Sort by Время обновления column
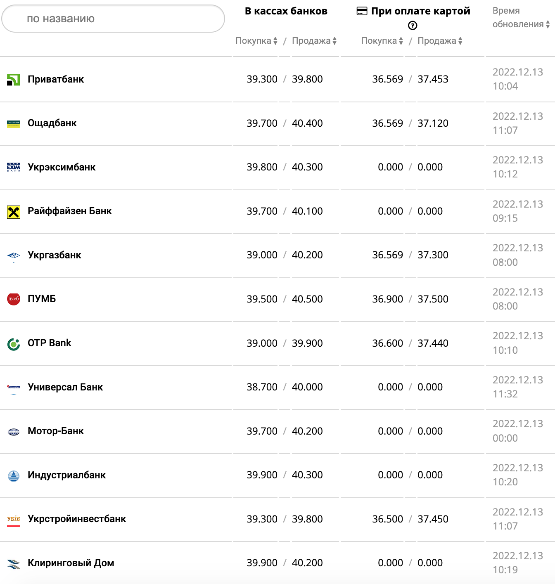Viewport: 555px width, 584px height. (520, 24)
